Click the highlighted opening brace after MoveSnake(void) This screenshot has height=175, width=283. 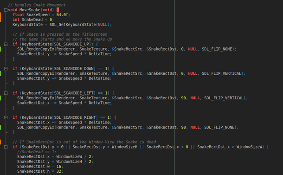(x=58, y=10)
